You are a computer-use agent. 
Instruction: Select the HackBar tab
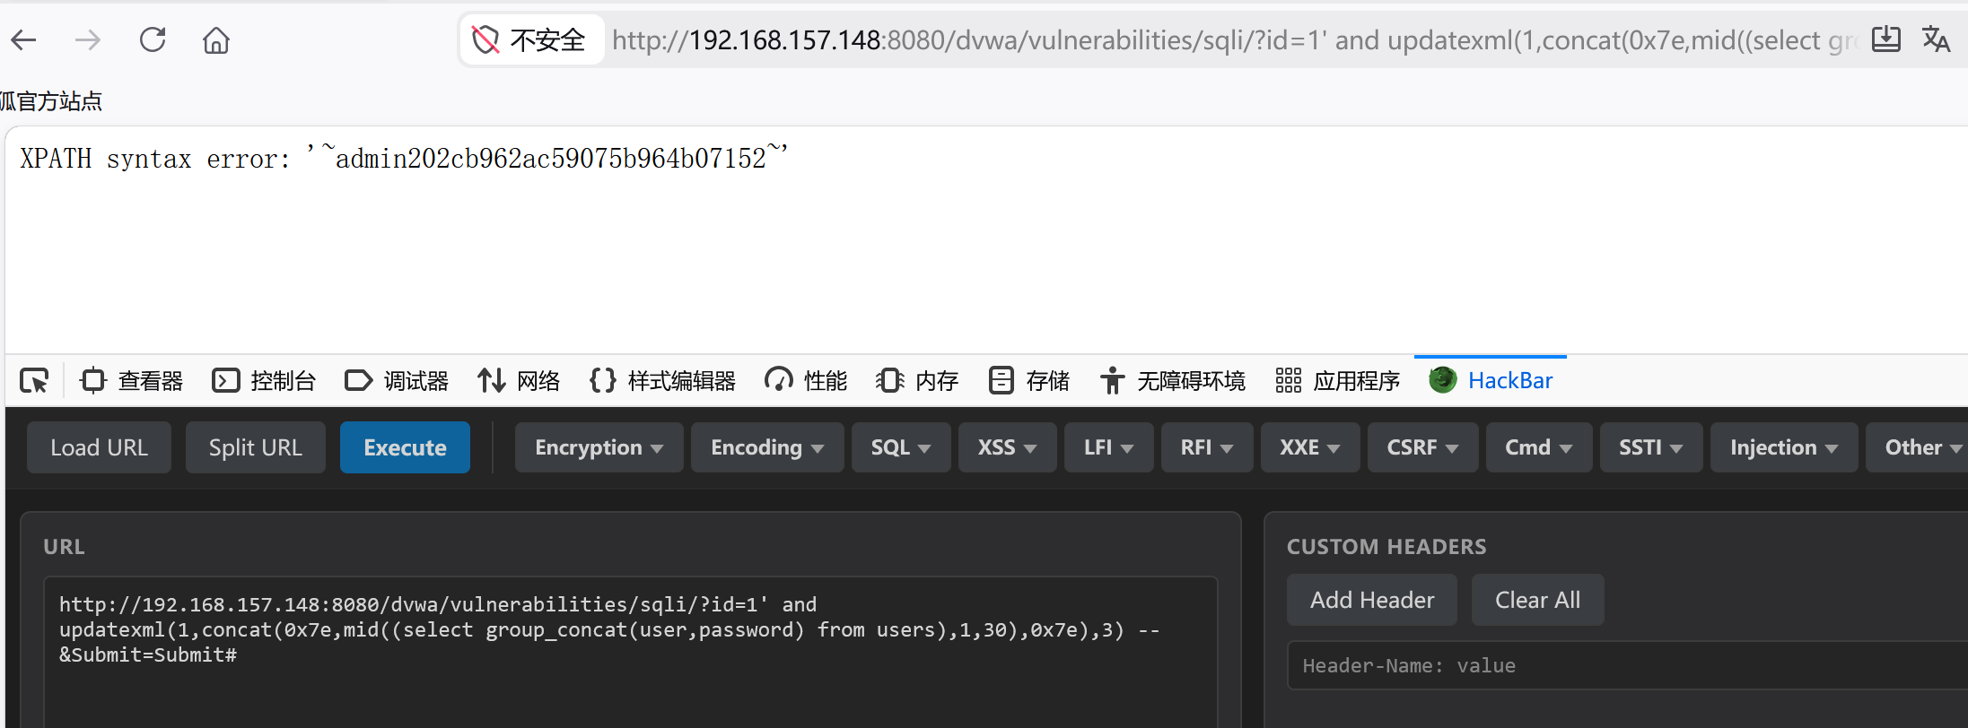pos(1491,381)
